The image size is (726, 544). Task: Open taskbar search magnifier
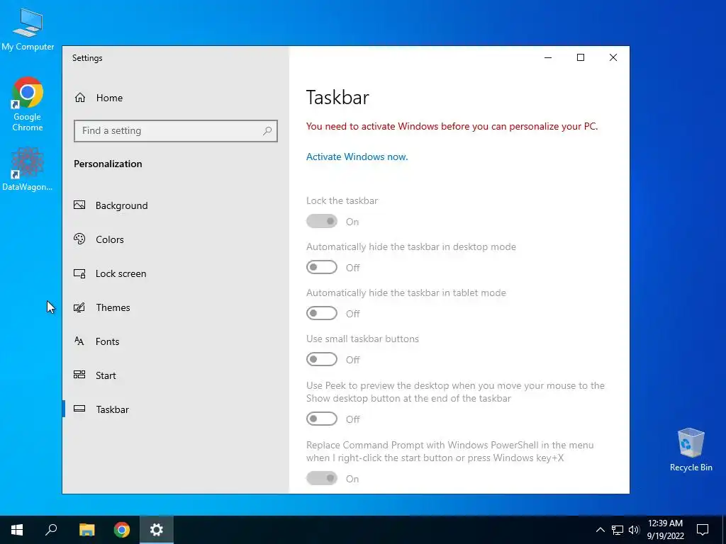pyautogui.click(x=51, y=530)
